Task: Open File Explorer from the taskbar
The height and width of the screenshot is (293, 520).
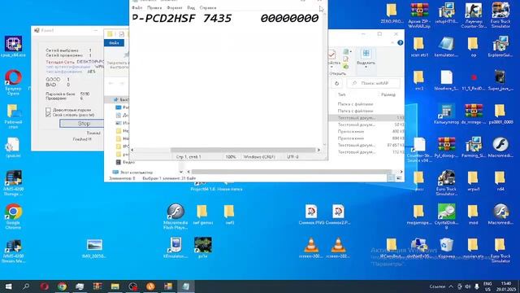Action: click(115, 286)
